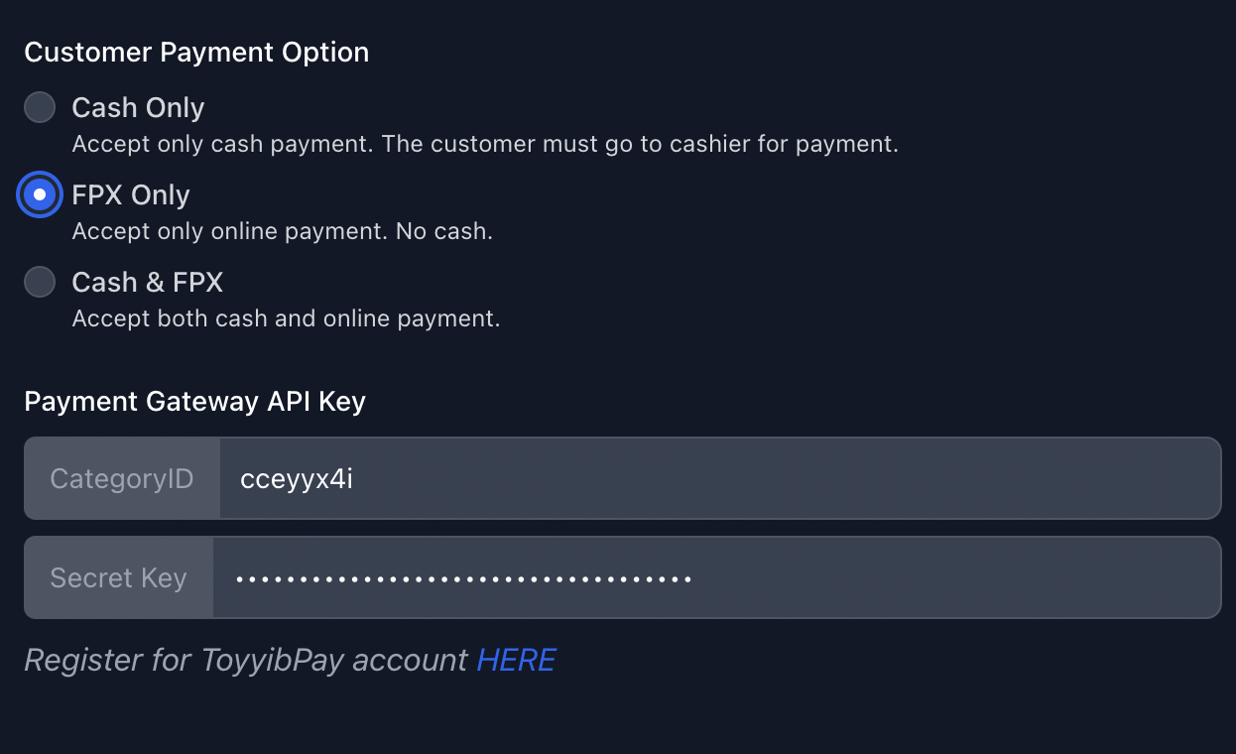Click the cash payment description under Cash Only
Viewport: 1236px width, 754px height.
coord(485,143)
